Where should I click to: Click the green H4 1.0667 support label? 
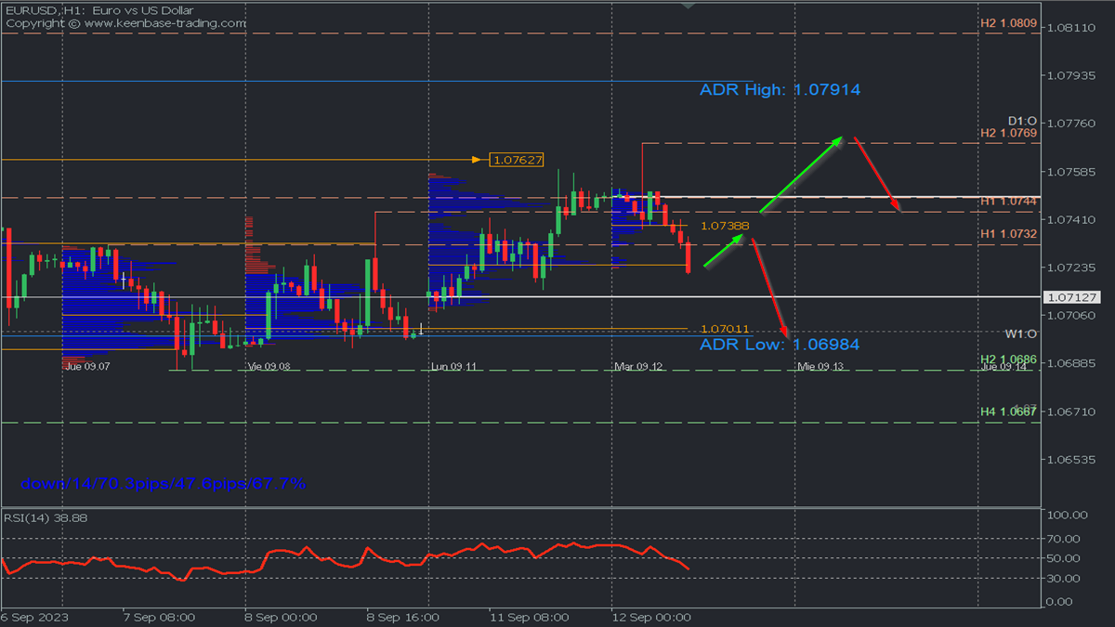pos(1008,411)
